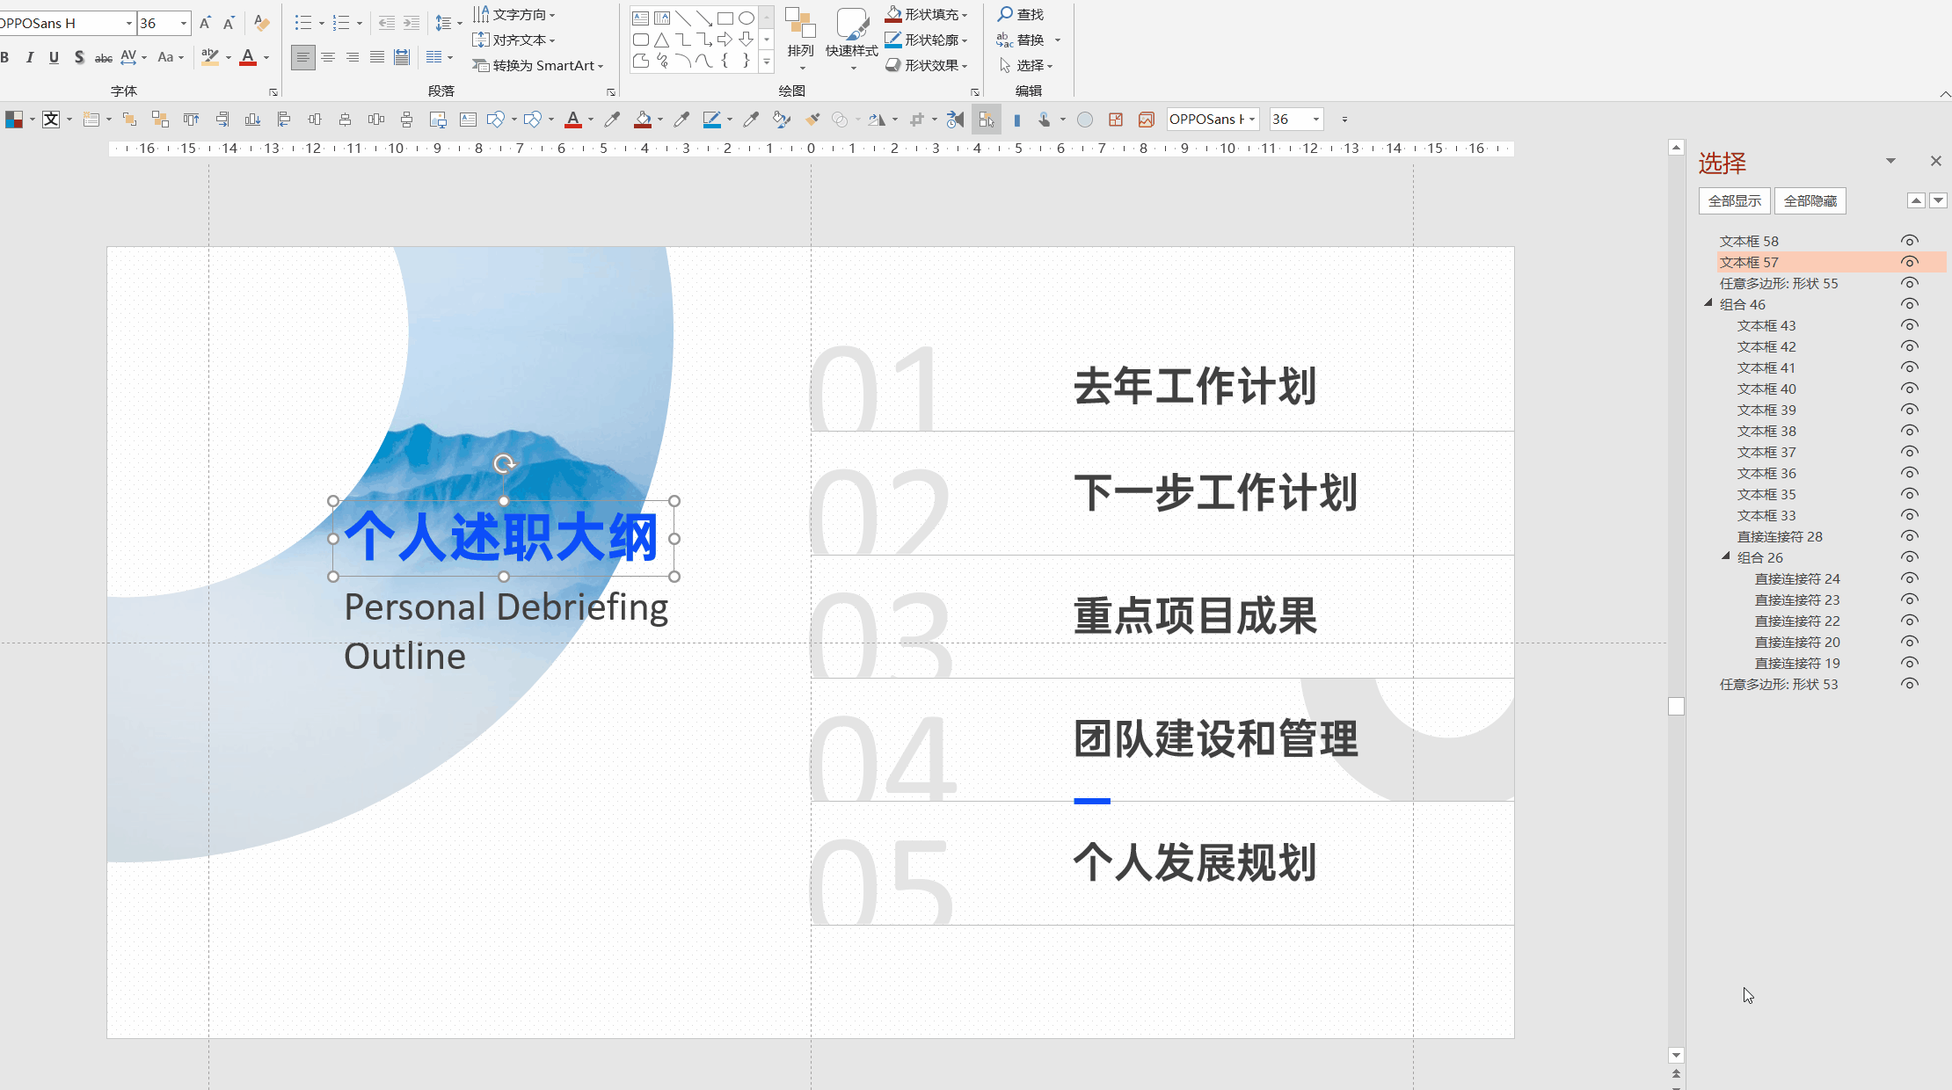Select the oval shape in gallery
The image size is (1952, 1090).
coord(747,18)
